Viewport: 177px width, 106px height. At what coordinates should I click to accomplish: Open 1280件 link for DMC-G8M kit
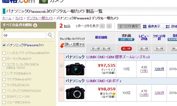pyautogui.click(x=159, y=69)
